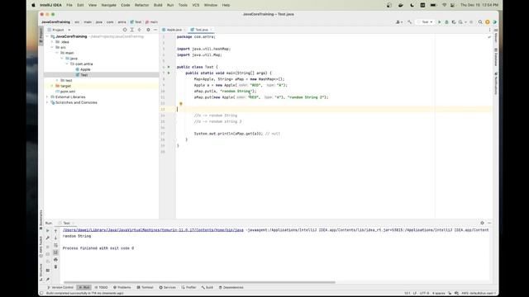Open Run panel wrench settings
This screenshot has height=297, width=529.
[48, 238]
